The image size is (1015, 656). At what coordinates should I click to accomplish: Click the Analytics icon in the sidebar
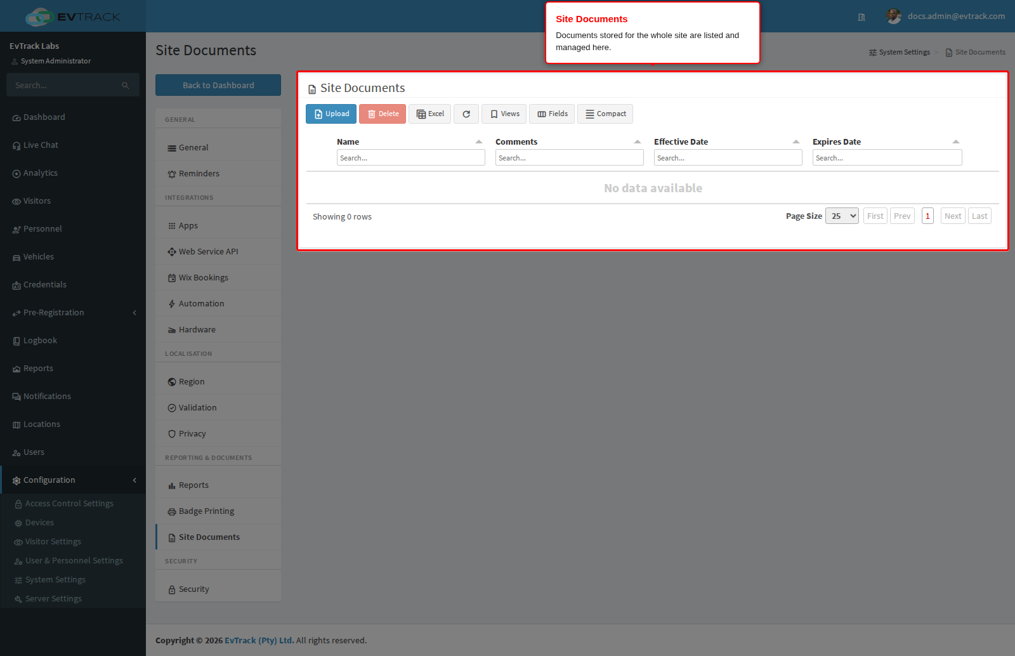coord(16,174)
